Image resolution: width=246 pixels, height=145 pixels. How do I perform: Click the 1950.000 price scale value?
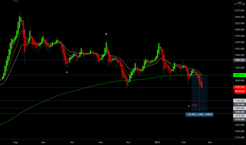click(x=240, y=42)
